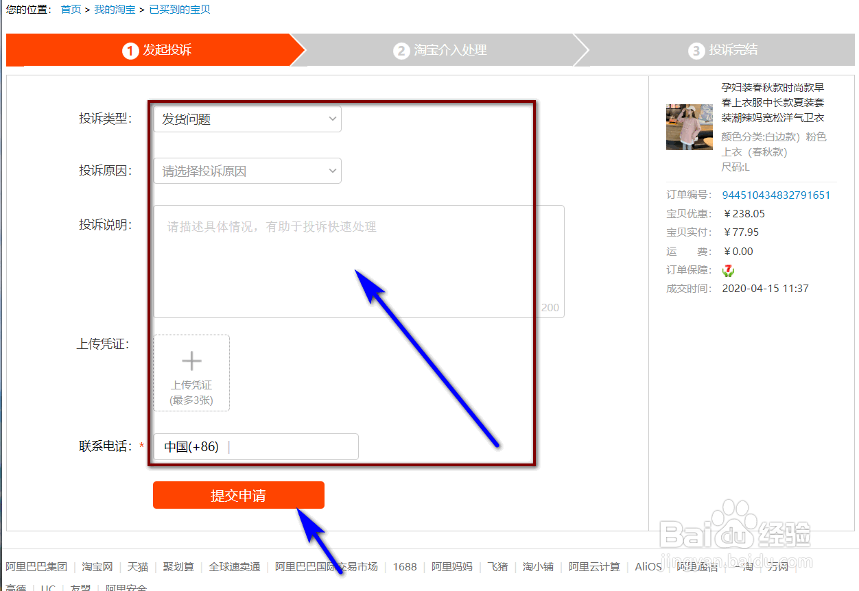Click the pink clothing product thumbnail

tap(689, 127)
